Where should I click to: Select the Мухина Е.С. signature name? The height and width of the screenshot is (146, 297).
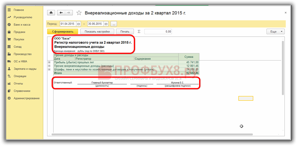point(178,82)
